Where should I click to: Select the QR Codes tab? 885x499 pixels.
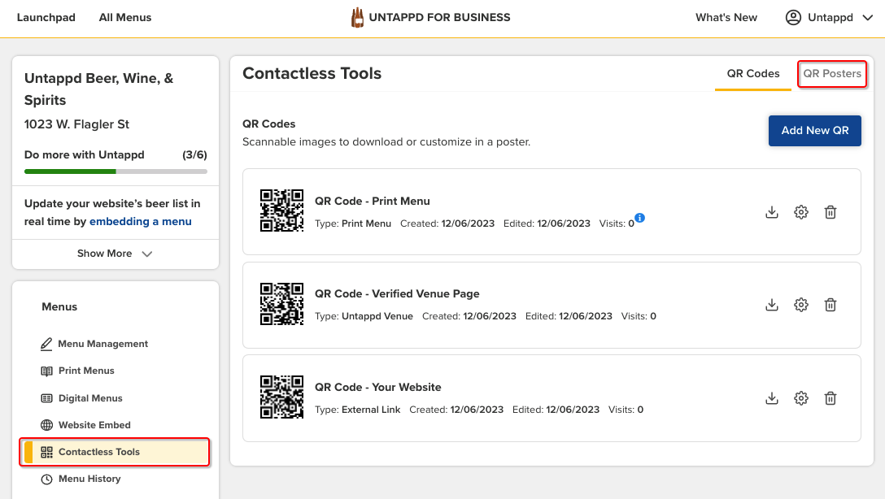[x=752, y=73]
